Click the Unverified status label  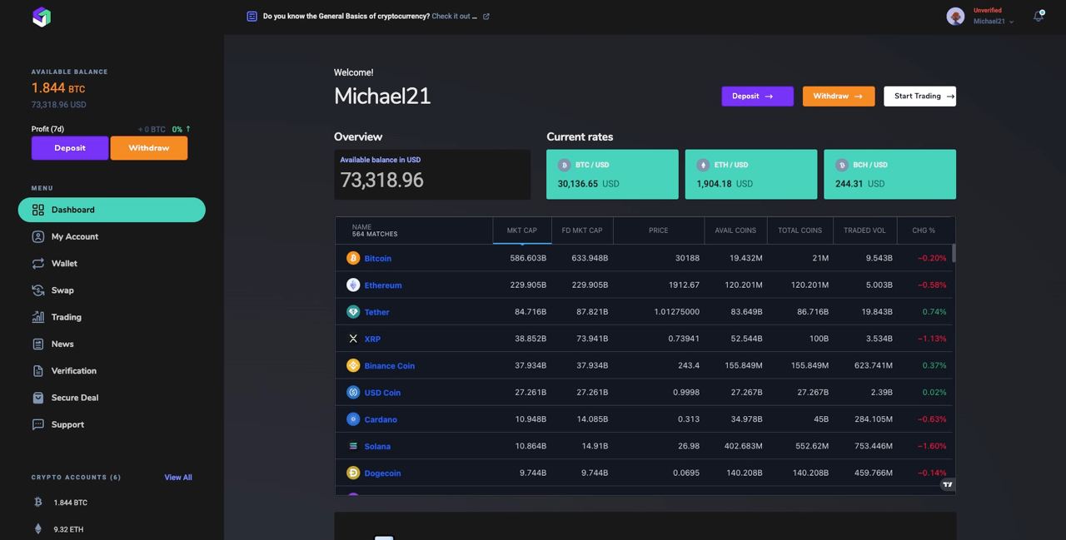pyautogui.click(x=988, y=10)
